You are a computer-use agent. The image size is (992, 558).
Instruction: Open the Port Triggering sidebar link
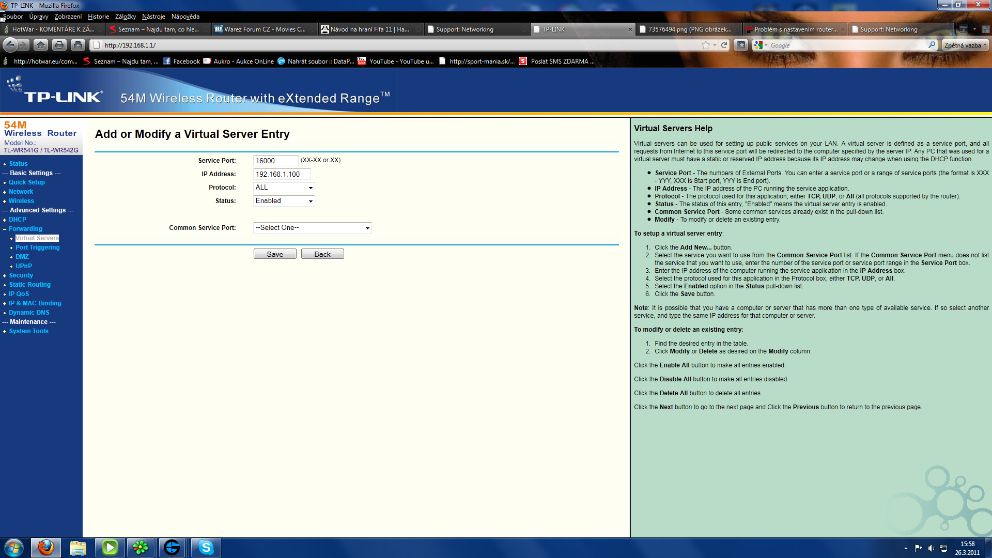pos(37,247)
